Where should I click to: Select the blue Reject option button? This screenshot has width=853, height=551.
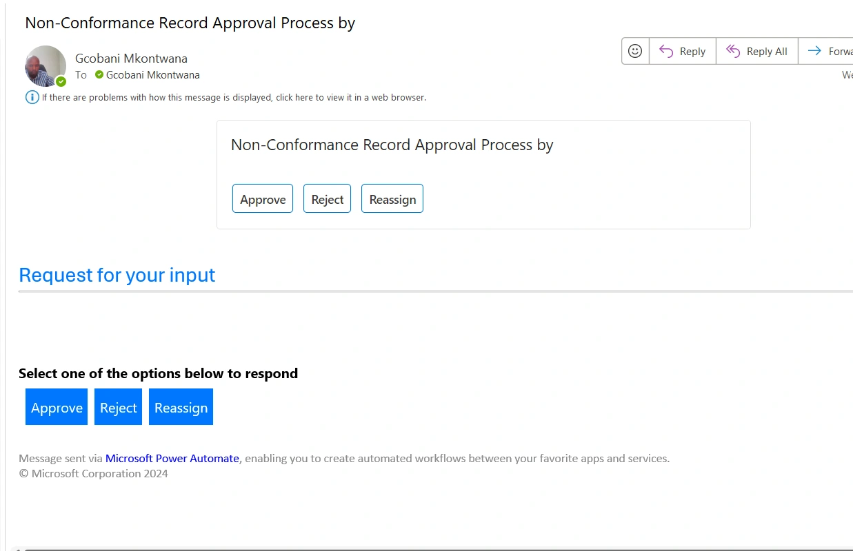click(118, 407)
